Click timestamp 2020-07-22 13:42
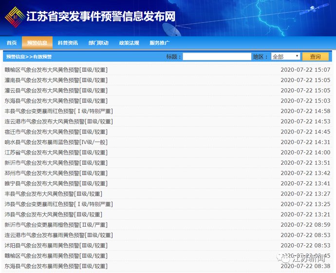 click(x=305, y=173)
